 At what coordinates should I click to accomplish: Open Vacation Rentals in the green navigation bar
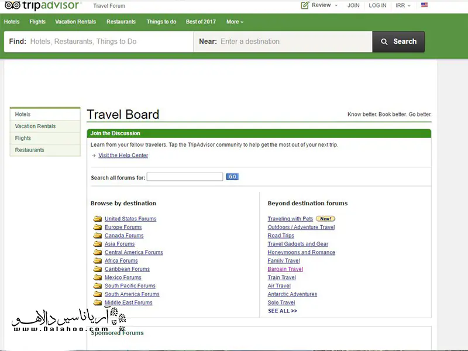point(75,22)
